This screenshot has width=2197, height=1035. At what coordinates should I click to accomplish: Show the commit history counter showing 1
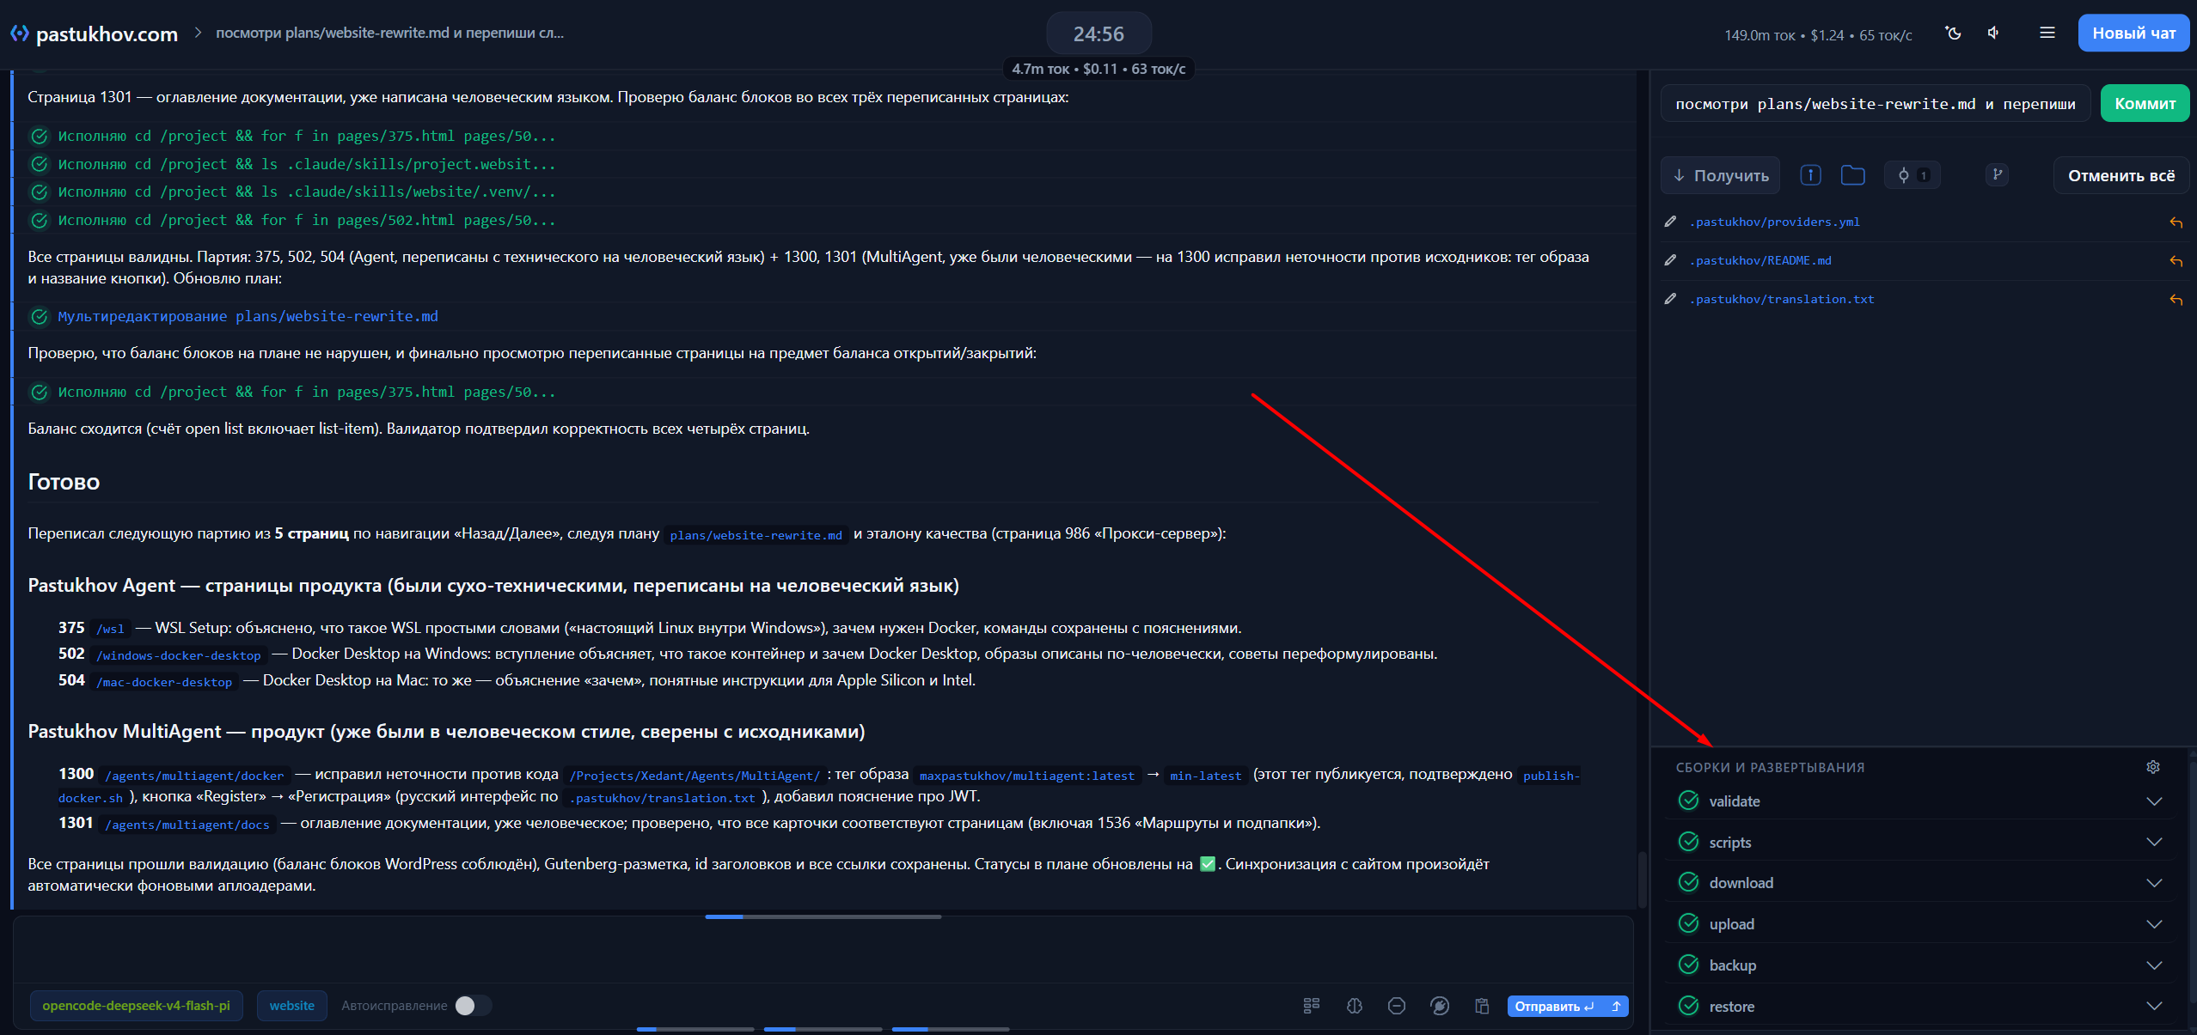point(1912,175)
